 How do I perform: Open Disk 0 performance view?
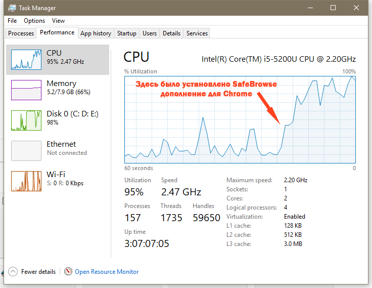(x=58, y=120)
